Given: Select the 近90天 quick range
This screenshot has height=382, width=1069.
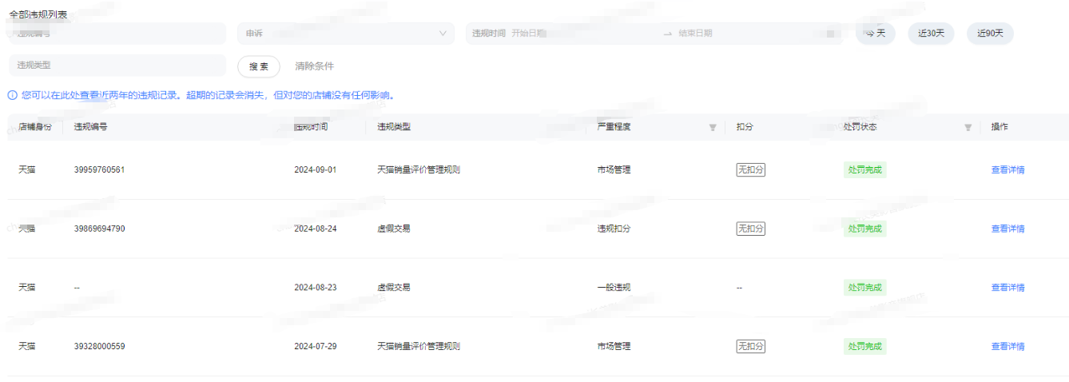Looking at the screenshot, I should [990, 34].
